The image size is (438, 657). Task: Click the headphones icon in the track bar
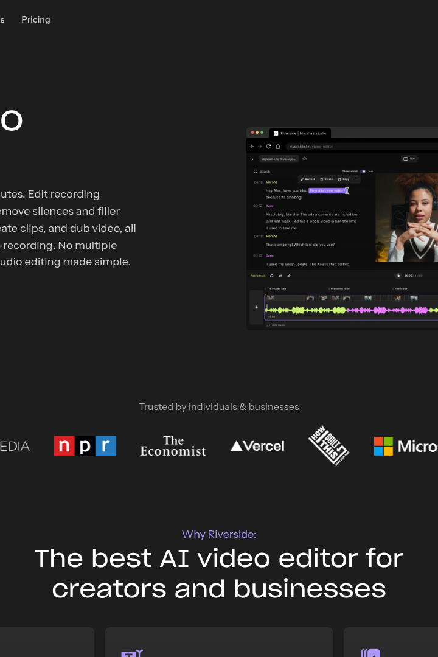271,276
